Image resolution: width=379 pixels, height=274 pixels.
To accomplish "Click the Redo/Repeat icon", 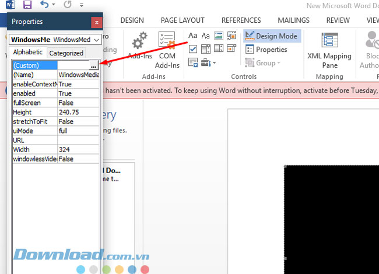I will (68, 4).
